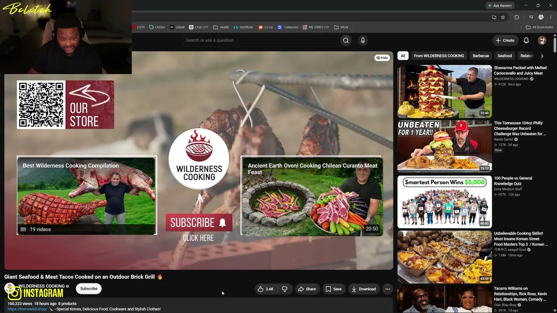Open the Shawarma Packed with Melted Caciocavallo thumbnail
Viewport: 557px width, 313px height.
point(445,91)
